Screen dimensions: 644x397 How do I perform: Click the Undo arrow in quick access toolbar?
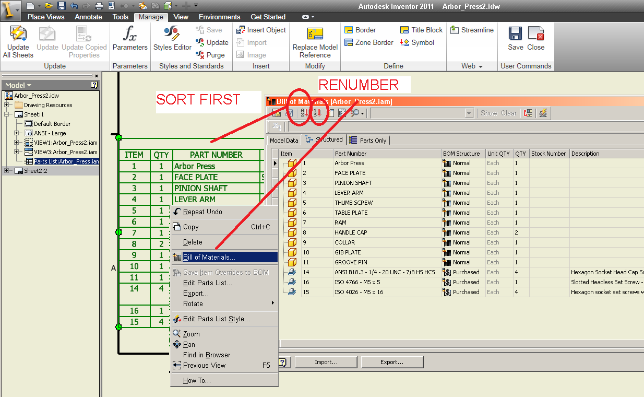click(x=74, y=6)
